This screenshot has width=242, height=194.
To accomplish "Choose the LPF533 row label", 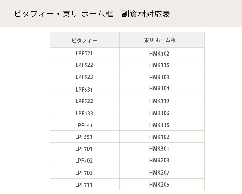I will click(84, 113).
